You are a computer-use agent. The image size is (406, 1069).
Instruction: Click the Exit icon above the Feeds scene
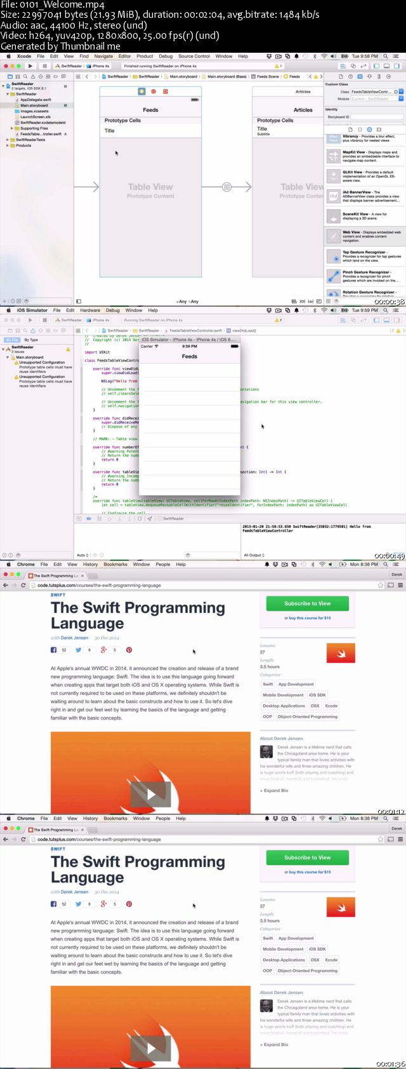(166, 91)
